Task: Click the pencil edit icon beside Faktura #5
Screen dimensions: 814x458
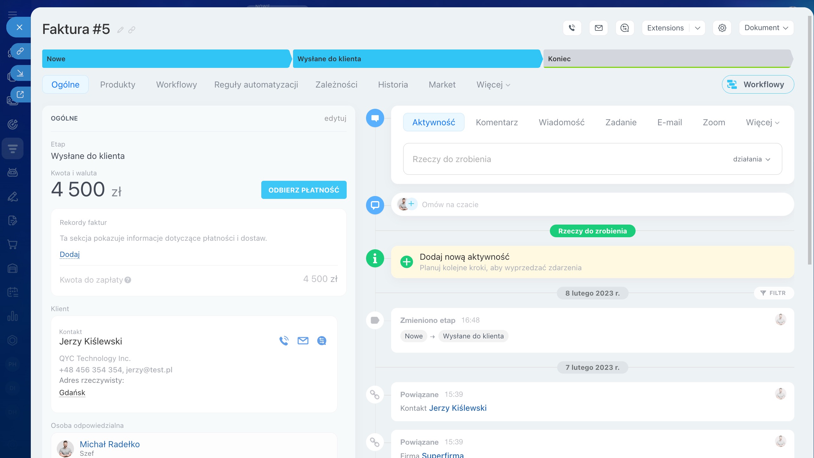Action: coord(120,30)
